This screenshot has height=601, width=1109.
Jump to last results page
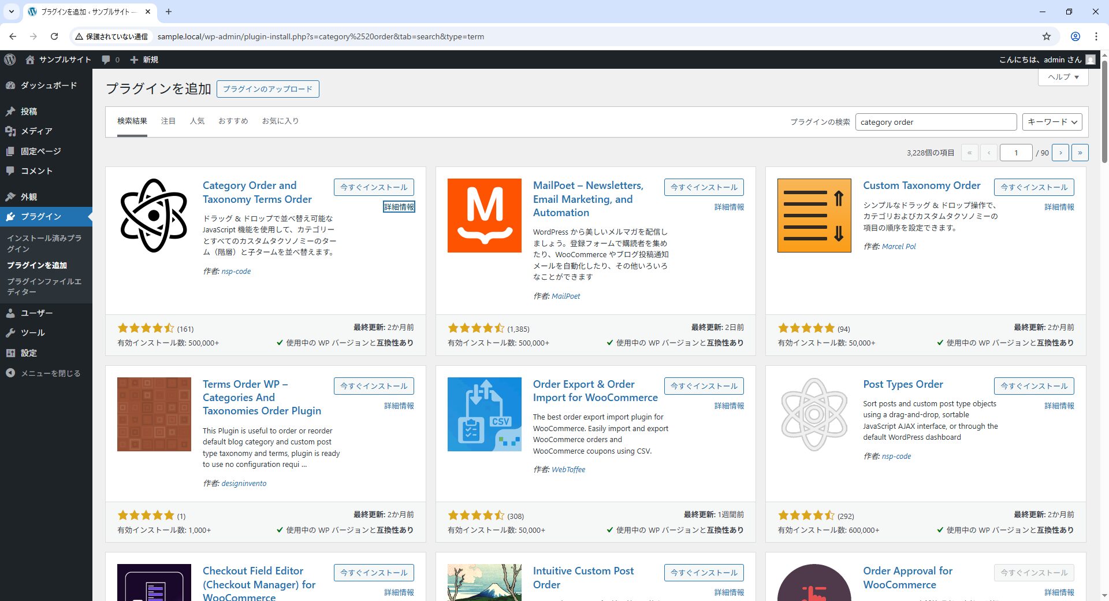(1080, 153)
